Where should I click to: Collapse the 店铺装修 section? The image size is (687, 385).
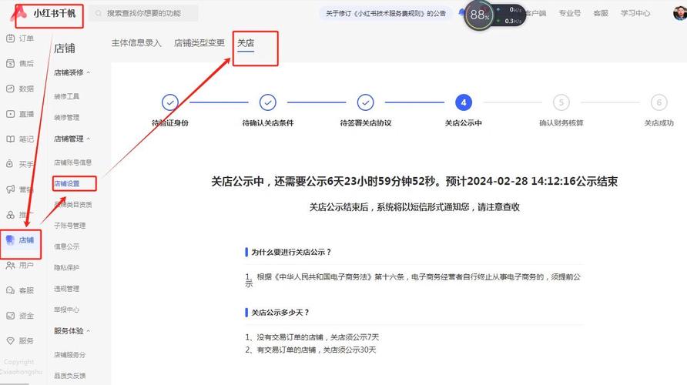pyautogui.click(x=88, y=72)
